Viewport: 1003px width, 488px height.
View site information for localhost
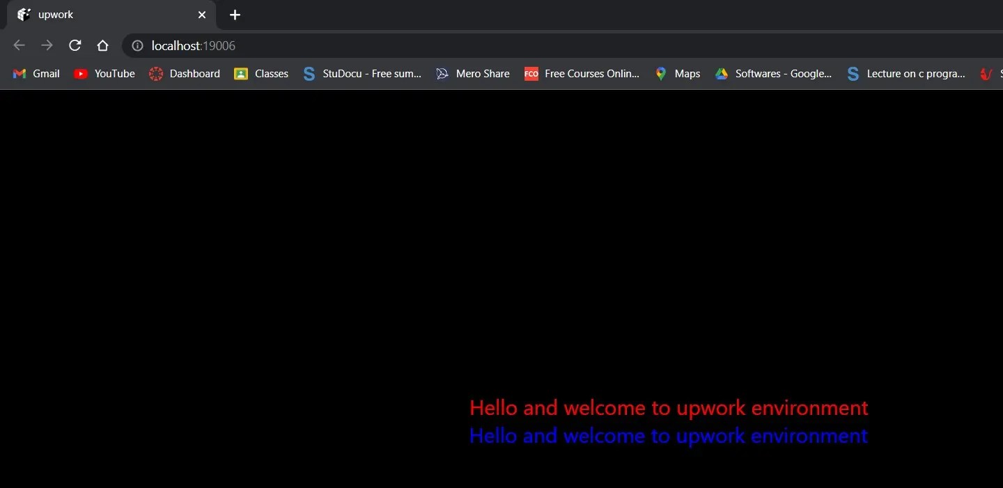pyautogui.click(x=138, y=45)
